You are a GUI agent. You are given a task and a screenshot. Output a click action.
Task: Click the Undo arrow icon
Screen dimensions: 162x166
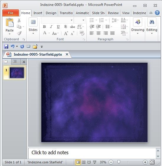13,47
